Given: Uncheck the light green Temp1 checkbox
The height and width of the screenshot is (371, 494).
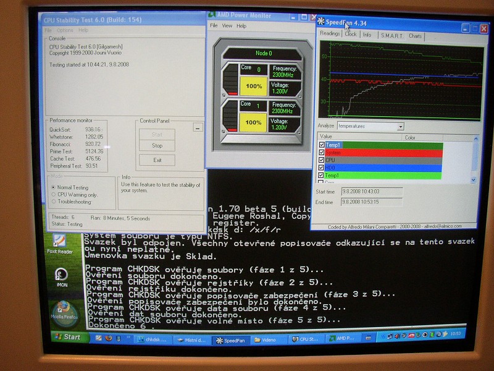Looking at the screenshot, I should pyautogui.click(x=320, y=175).
